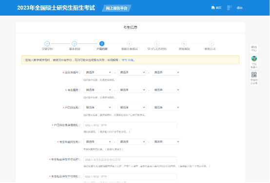Open the birthplace (出生地) province dropdown
270x183 pixels.
click(x=97, y=73)
